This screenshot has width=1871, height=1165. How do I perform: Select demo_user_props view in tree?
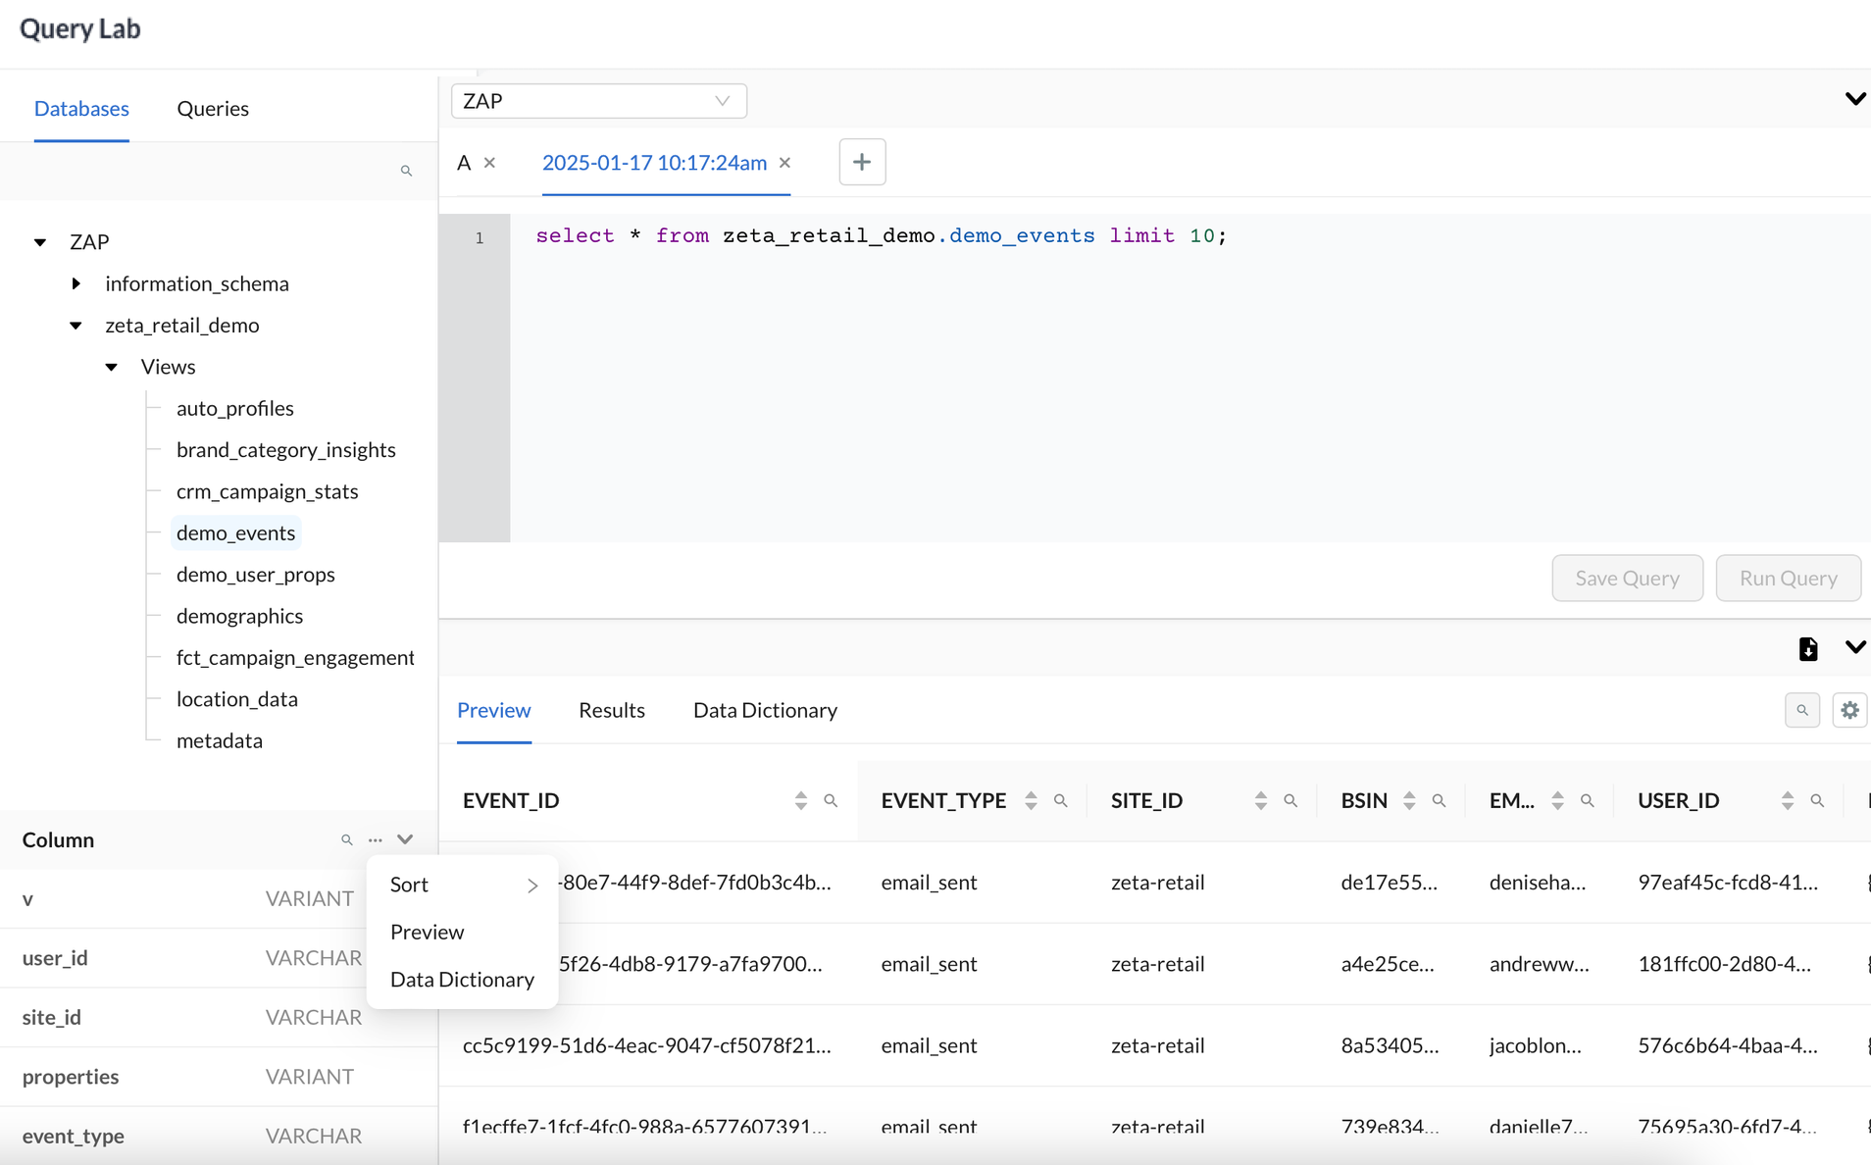pyautogui.click(x=256, y=574)
